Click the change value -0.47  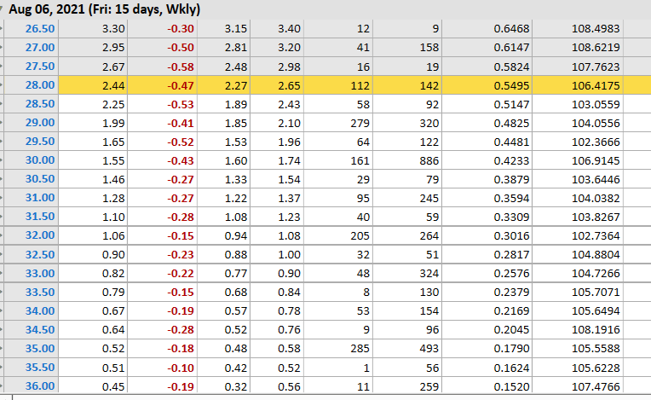(181, 85)
